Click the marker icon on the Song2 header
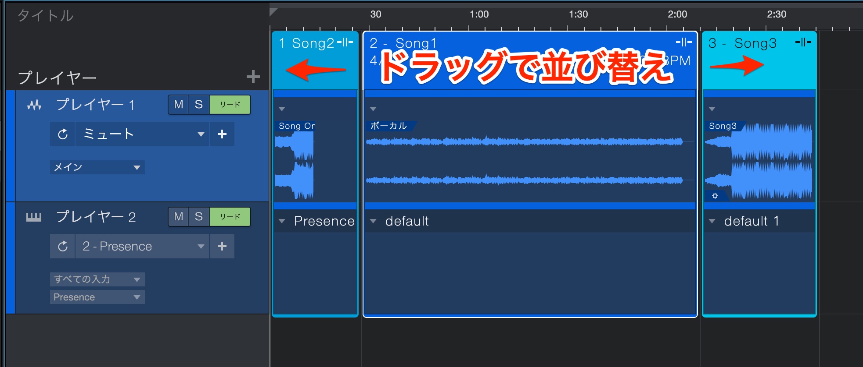Viewport: 863px width, 367px height. pos(345,42)
